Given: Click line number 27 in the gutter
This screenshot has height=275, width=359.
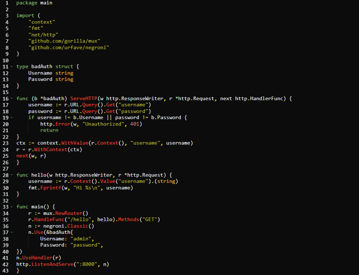Looking at the screenshot, I should tap(6, 169).
